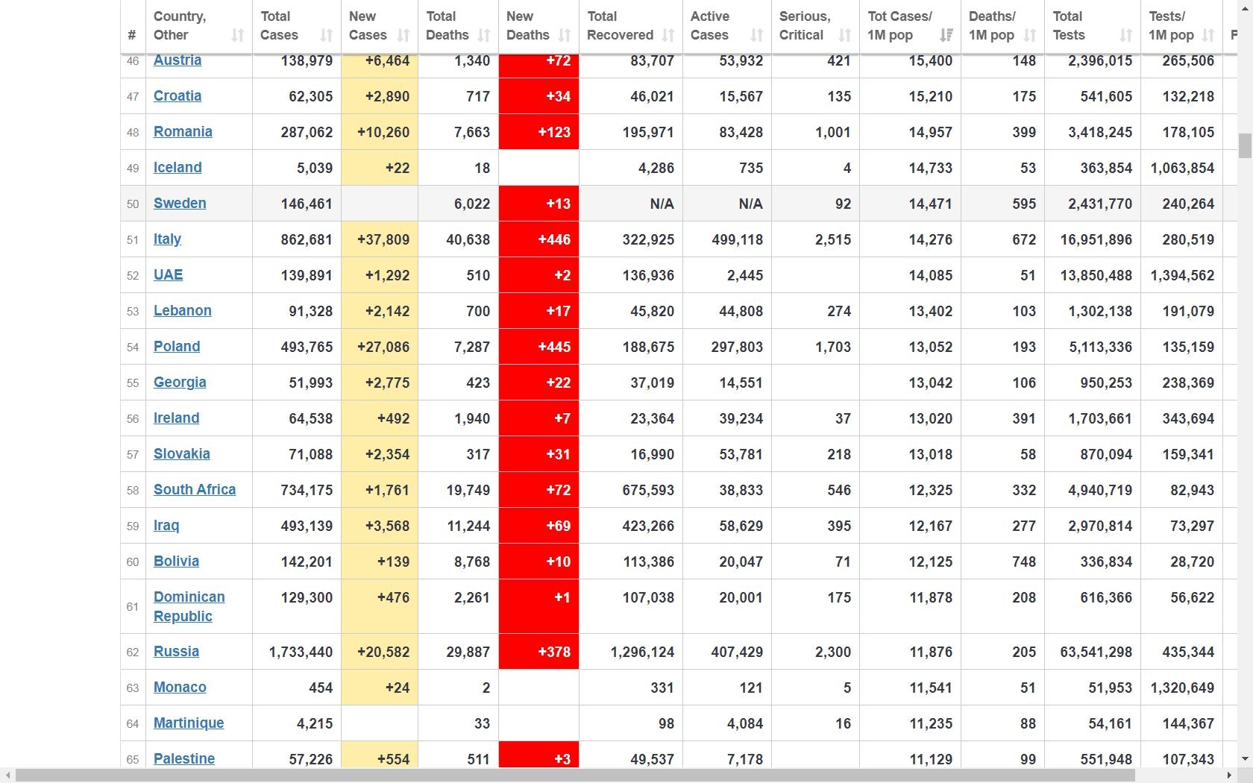Select Lebanon's serious critical 274
The height and width of the screenshot is (783, 1253).
[x=815, y=311]
